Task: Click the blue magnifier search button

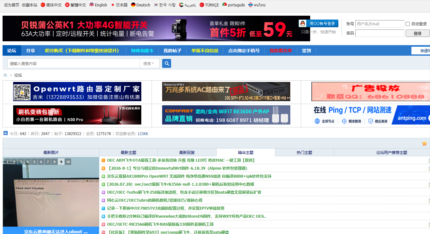Action: tap(167, 63)
